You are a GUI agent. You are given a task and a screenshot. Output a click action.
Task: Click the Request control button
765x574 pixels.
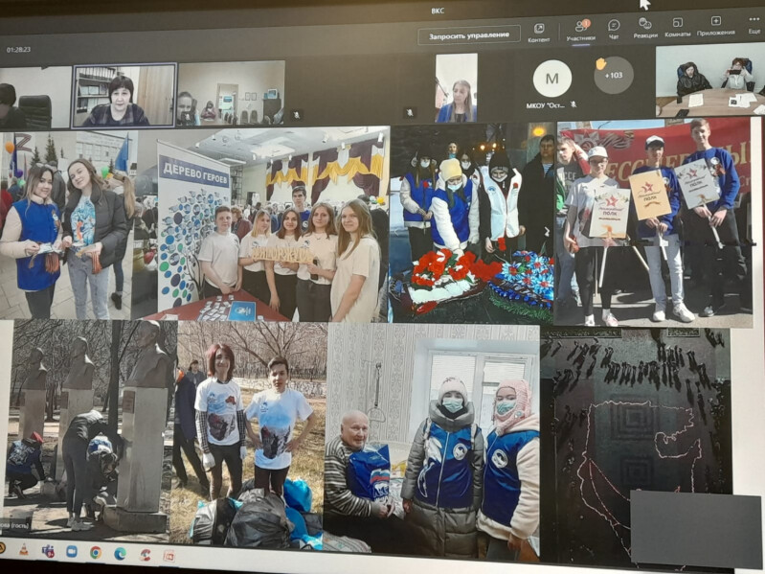point(468,35)
